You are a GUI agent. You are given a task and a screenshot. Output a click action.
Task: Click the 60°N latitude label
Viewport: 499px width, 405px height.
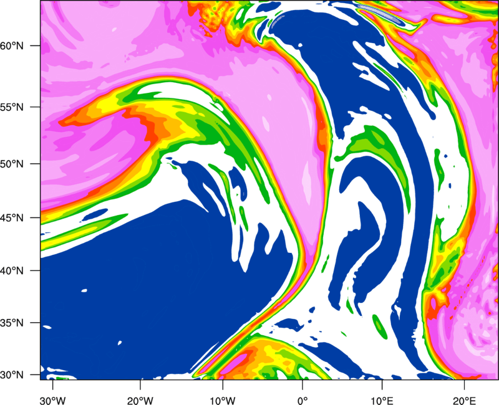click(12, 45)
